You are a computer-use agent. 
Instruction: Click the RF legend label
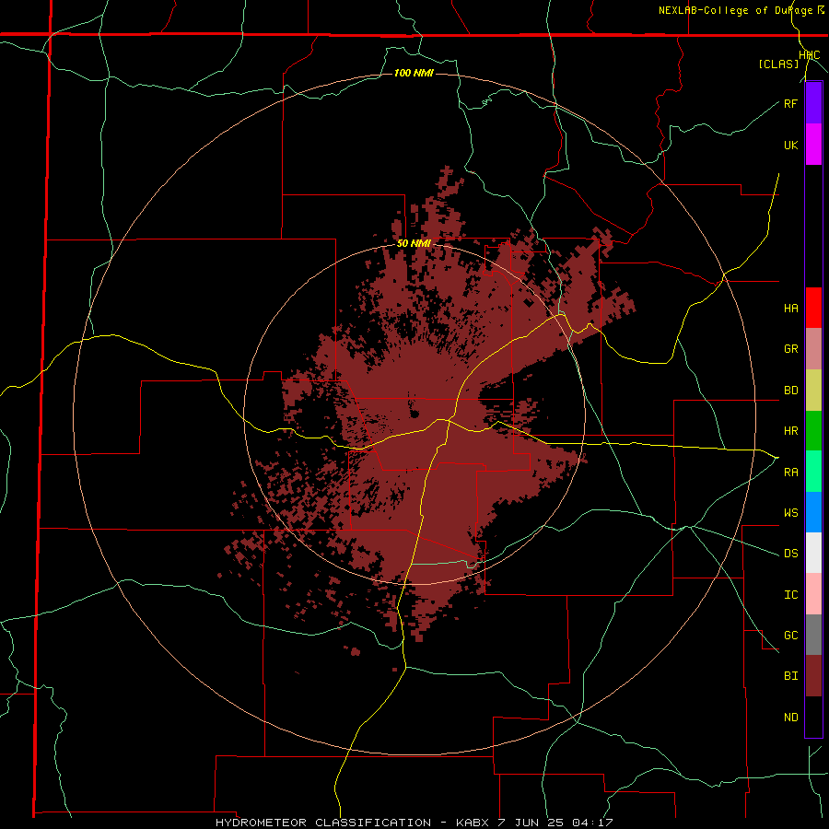[x=790, y=103]
